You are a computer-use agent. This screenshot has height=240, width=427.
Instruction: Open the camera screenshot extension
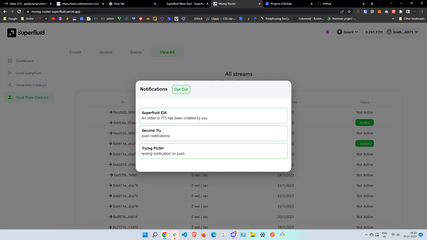click(386, 12)
